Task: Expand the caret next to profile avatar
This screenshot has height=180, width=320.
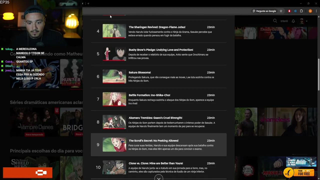Action: click(x=306, y=21)
